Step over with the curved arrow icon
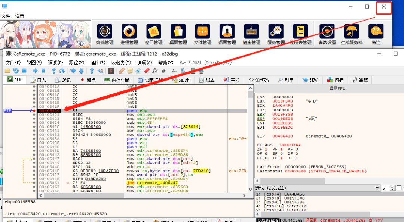404x222 pixels. [x=62, y=71]
